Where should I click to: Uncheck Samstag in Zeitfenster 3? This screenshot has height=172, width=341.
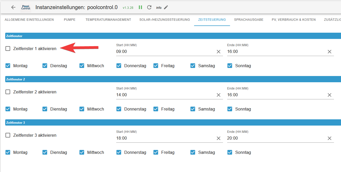(x=193, y=152)
